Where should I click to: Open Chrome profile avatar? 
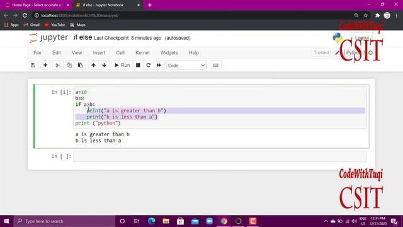pos(387,15)
